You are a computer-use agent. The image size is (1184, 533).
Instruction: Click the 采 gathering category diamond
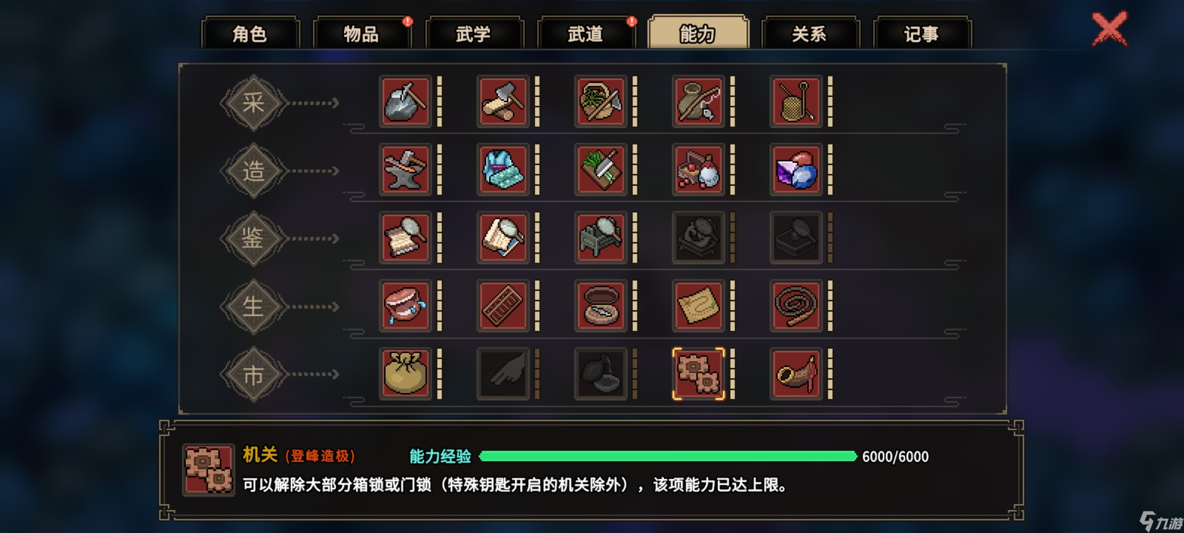click(253, 103)
